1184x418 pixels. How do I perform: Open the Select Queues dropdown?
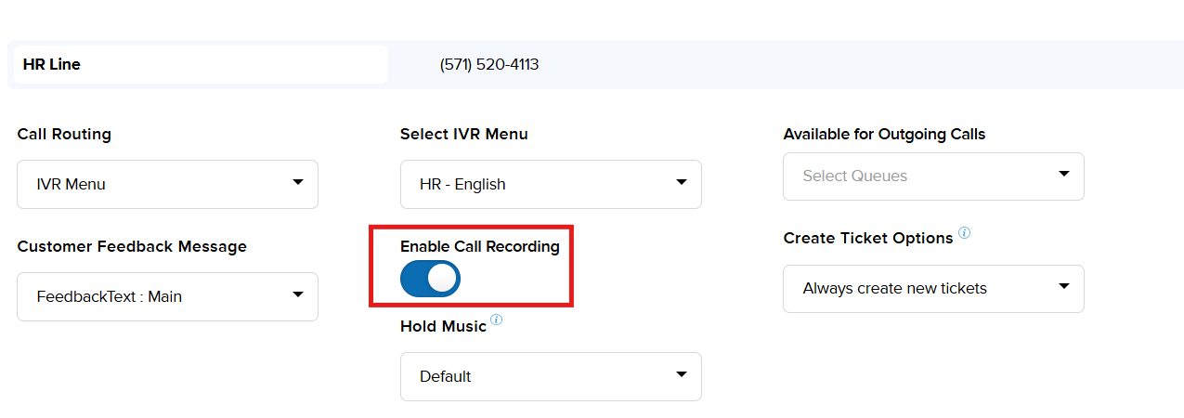pyautogui.click(x=932, y=176)
